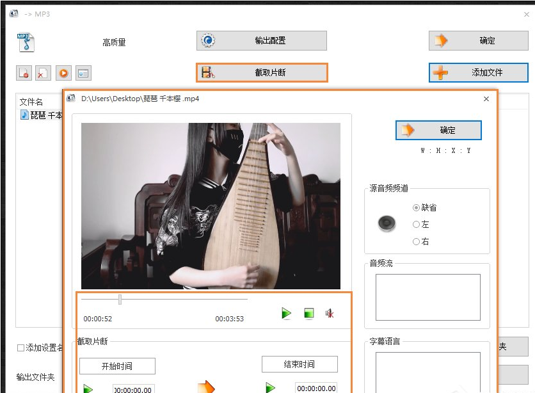
Task: Enable the 添加设置名 checkbox
Action: point(20,346)
